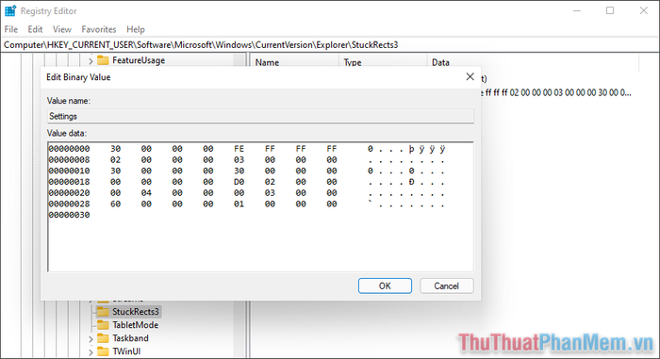Click hex byte 60 in row 00000028
The image size is (660, 359).
click(x=115, y=204)
